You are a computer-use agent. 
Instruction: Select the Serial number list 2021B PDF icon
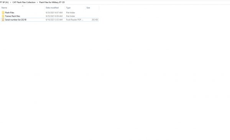(3, 19)
